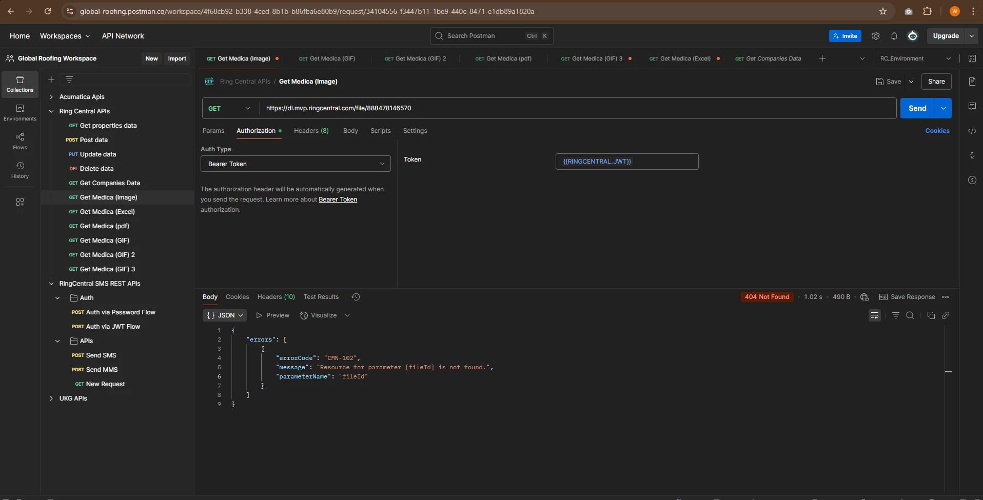Open the browser extensions puzzle icon
983x500 pixels.
[928, 11]
